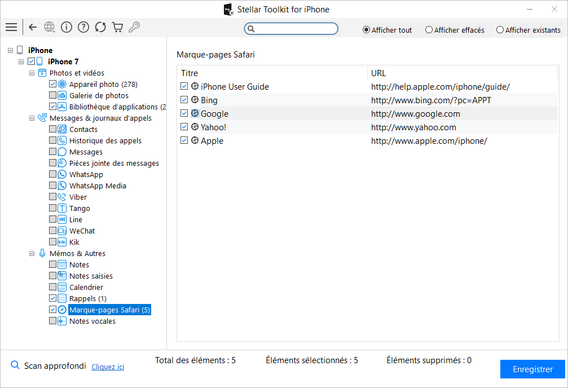Click the WeChat icon

click(x=62, y=231)
